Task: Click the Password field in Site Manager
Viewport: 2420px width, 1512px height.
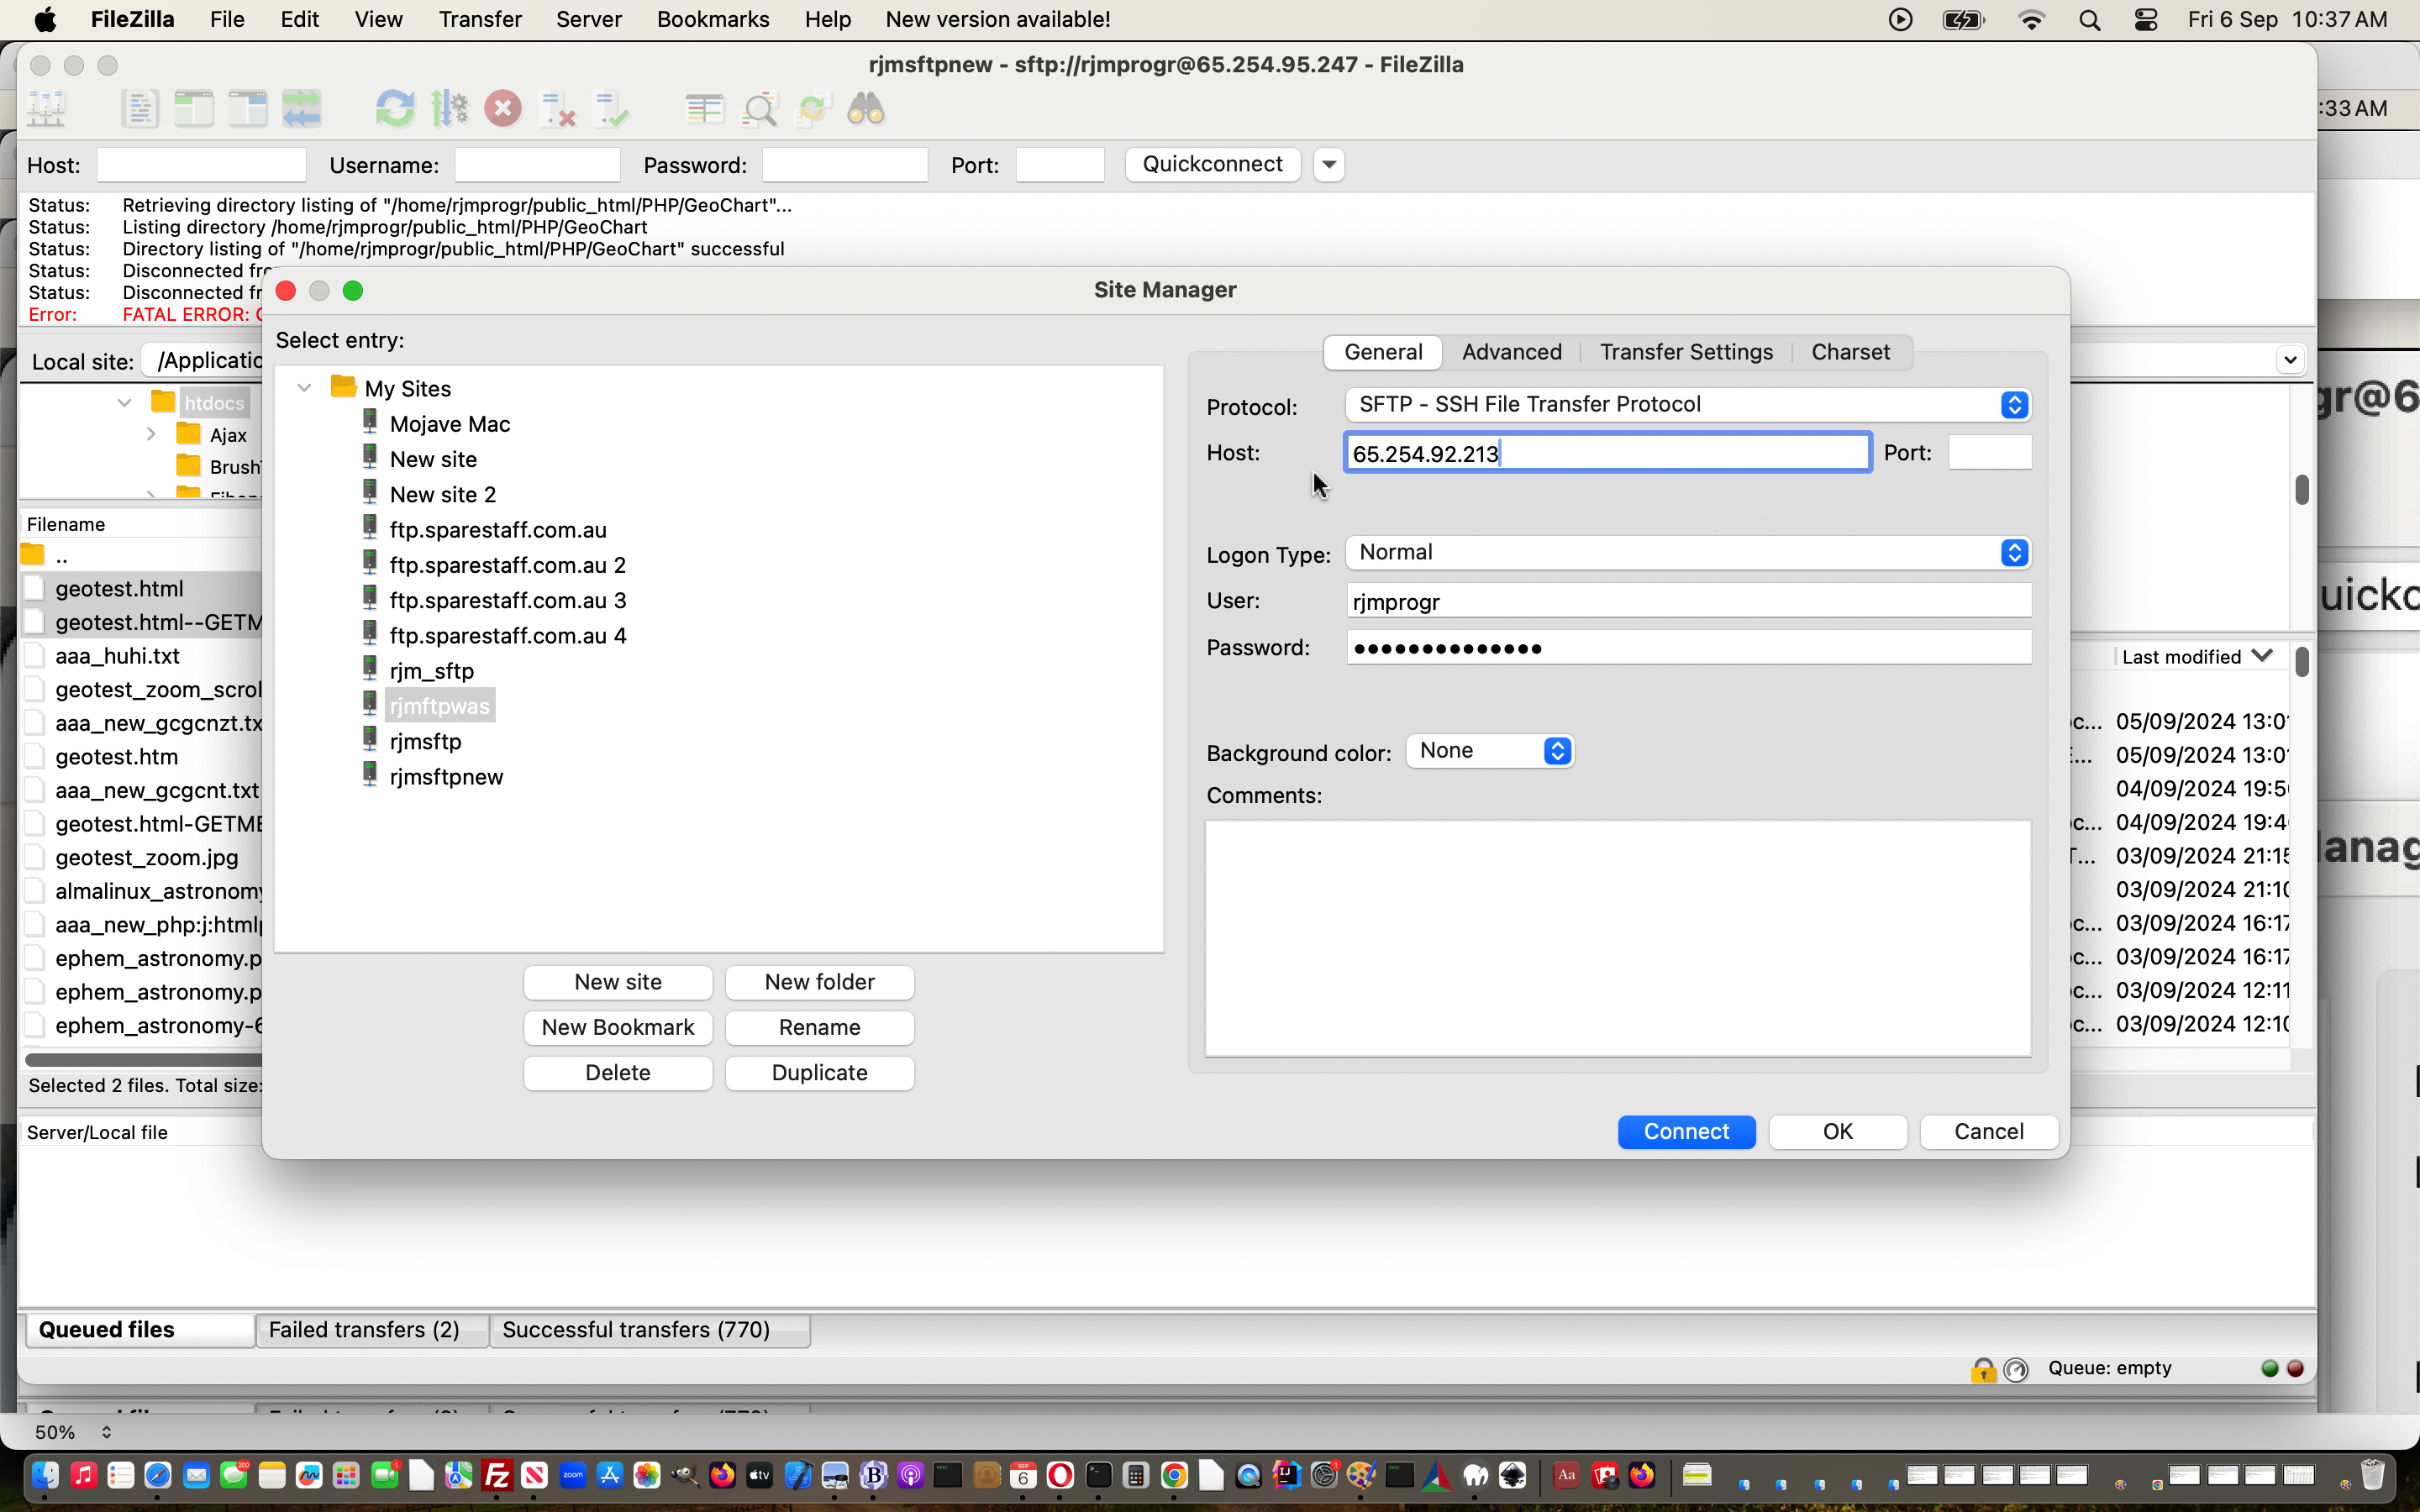Action: coord(1688,648)
